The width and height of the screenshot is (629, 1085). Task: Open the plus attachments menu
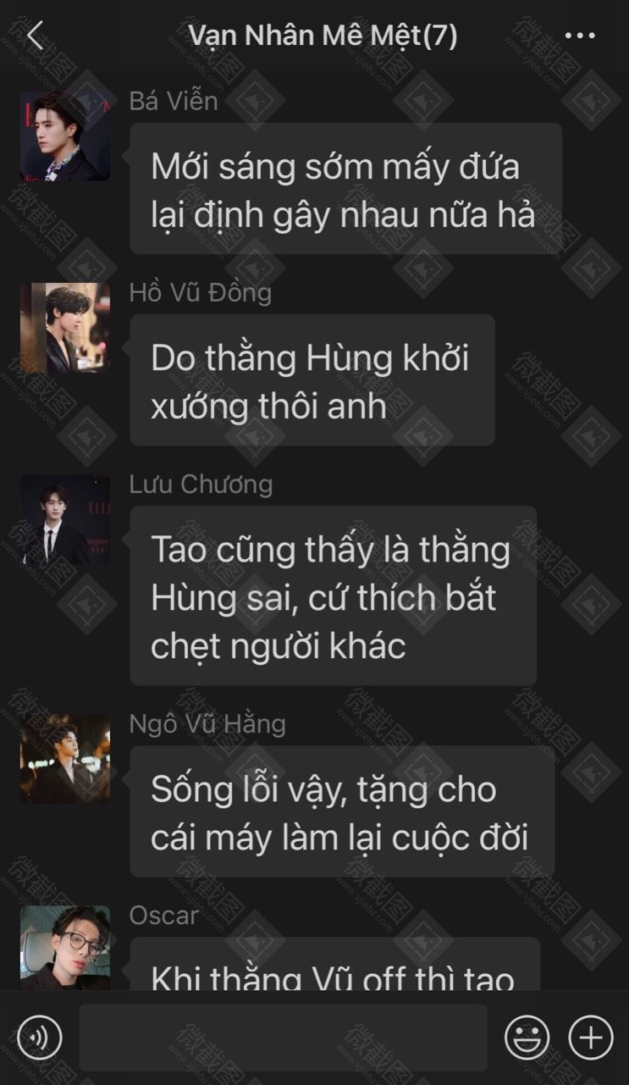tap(591, 1037)
